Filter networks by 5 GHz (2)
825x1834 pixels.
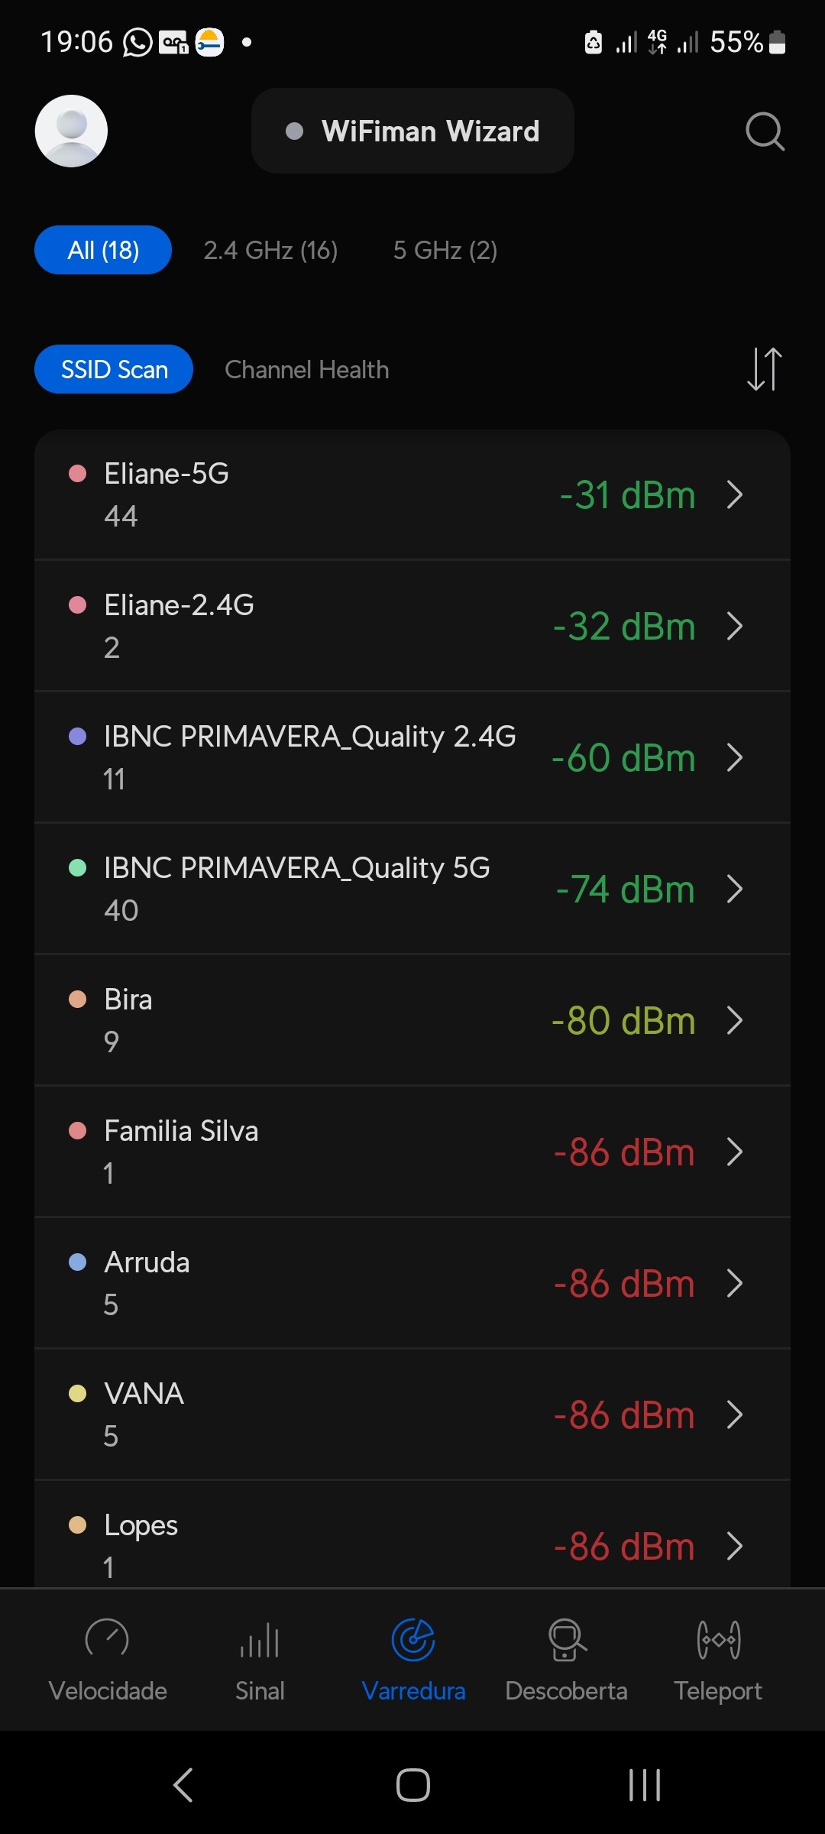point(445,250)
